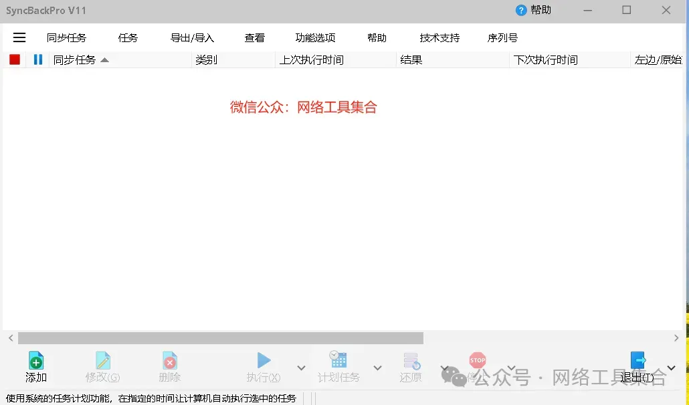The image size is (689, 405).
Task: Close the SyncBackPro window
Action: (x=666, y=10)
